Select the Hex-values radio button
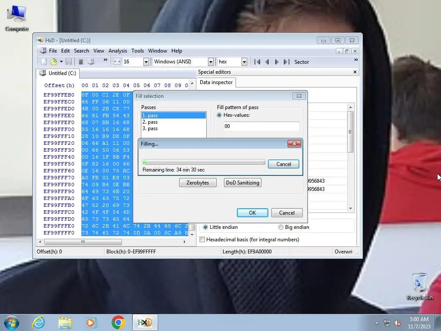 click(219, 115)
